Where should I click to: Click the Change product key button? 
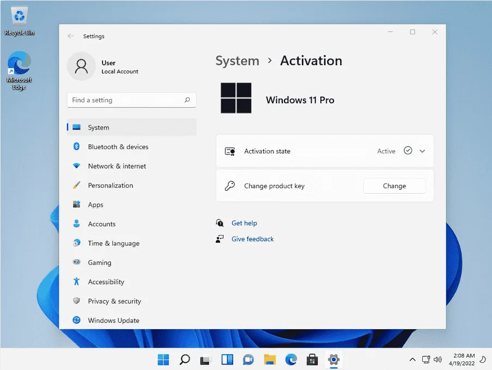394,186
